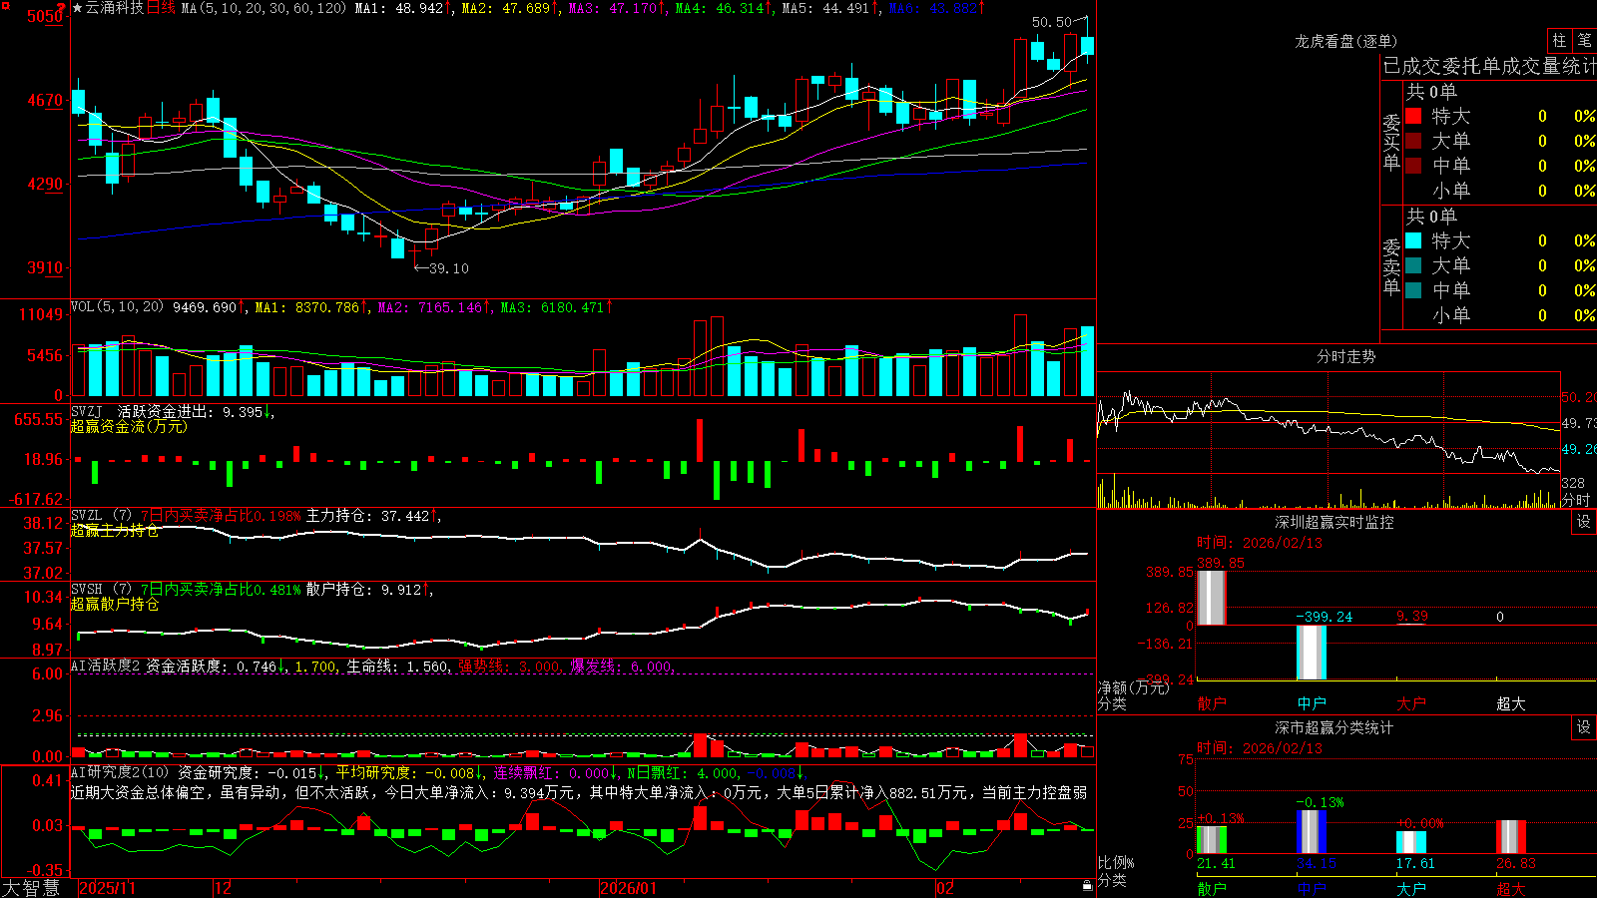The width and height of the screenshot is (1597, 898).
Task: Select the teal 大单 swatch under 委卖单
Action: tap(1413, 265)
